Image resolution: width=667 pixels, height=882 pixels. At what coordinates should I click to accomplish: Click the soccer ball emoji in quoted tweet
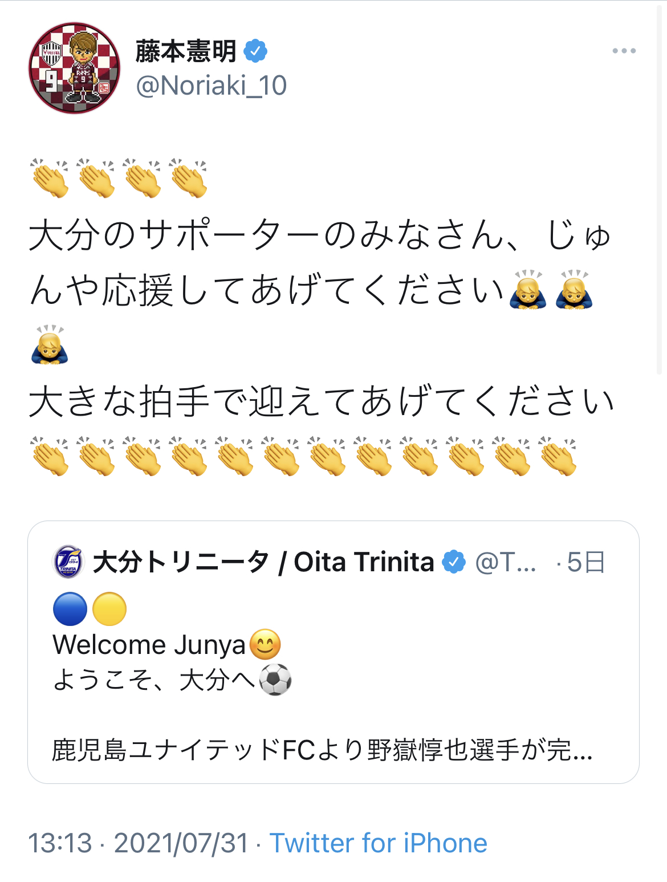pos(275,680)
